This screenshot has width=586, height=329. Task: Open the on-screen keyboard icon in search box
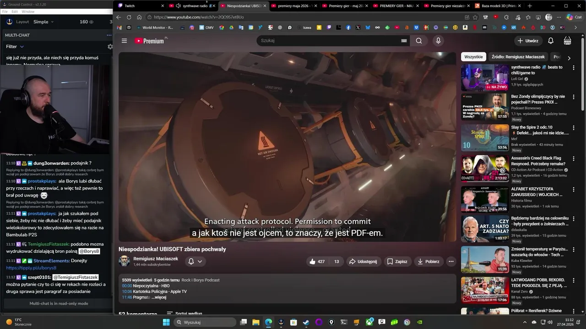click(404, 41)
